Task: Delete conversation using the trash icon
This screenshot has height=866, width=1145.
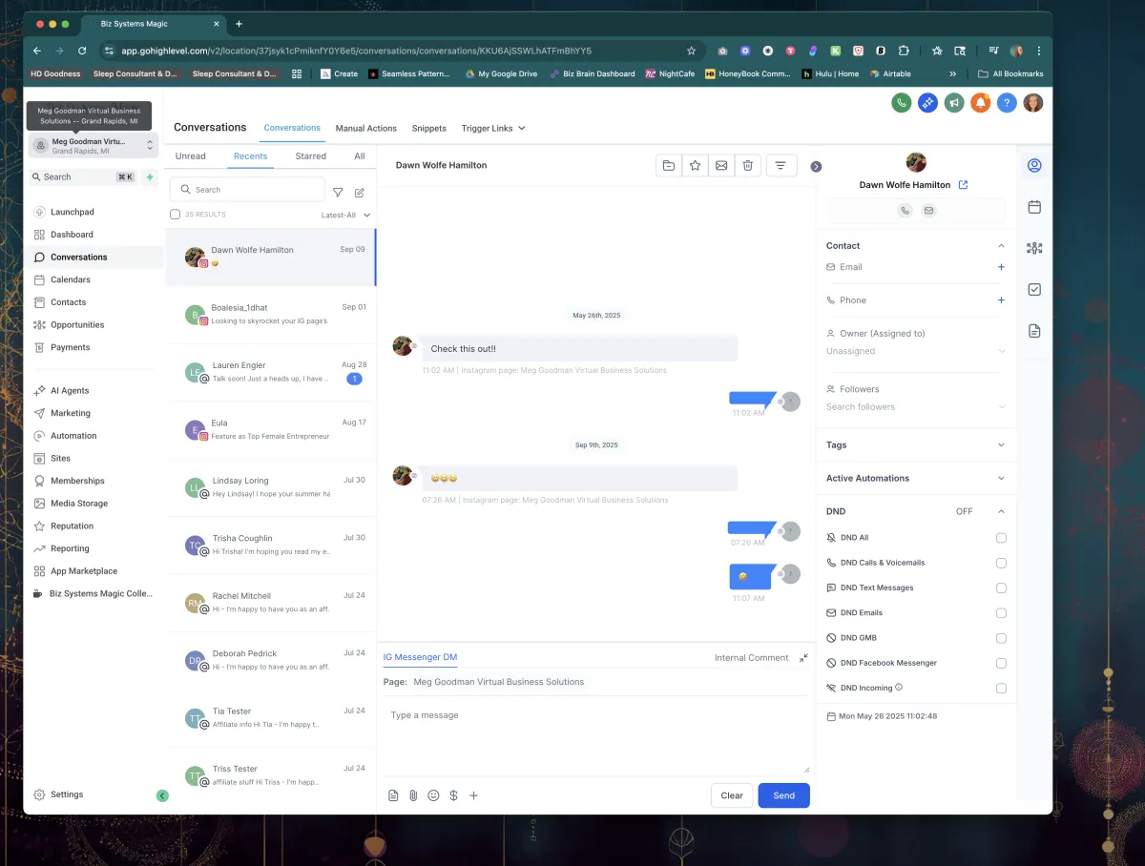Action: point(748,166)
